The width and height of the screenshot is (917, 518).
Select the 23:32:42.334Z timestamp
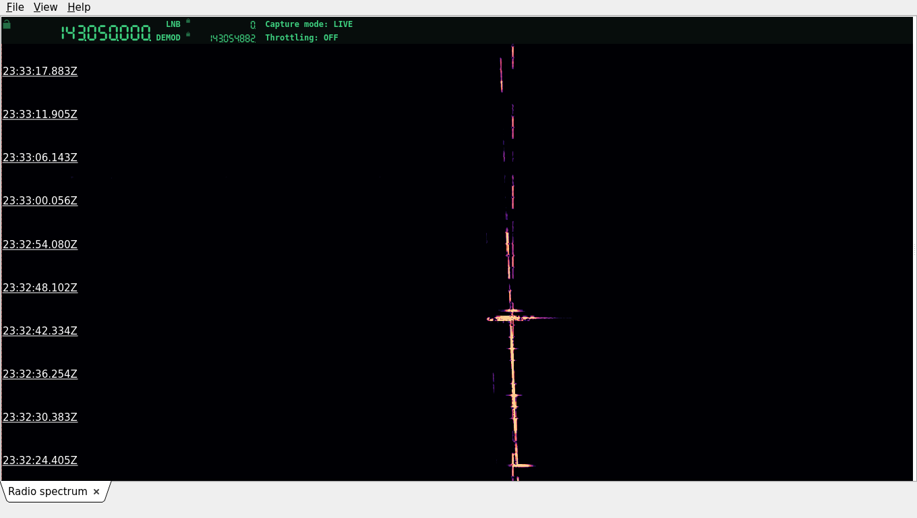click(x=40, y=330)
